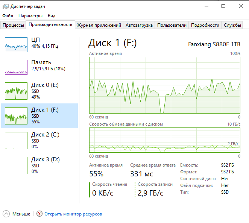Collapse details with the Меньше button
This screenshot has height=223, width=249.
(21, 214)
